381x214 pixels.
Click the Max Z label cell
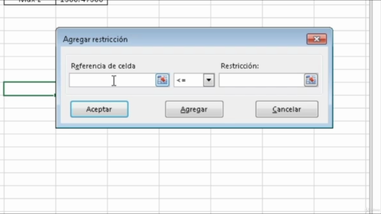(x=30, y=2)
